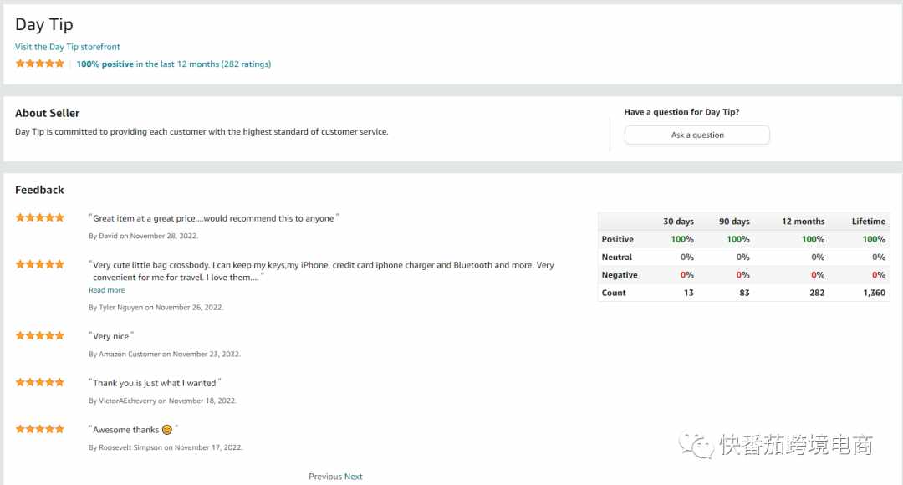Click the Lifetime neutral 0% cell

pyautogui.click(x=879, y=257)
